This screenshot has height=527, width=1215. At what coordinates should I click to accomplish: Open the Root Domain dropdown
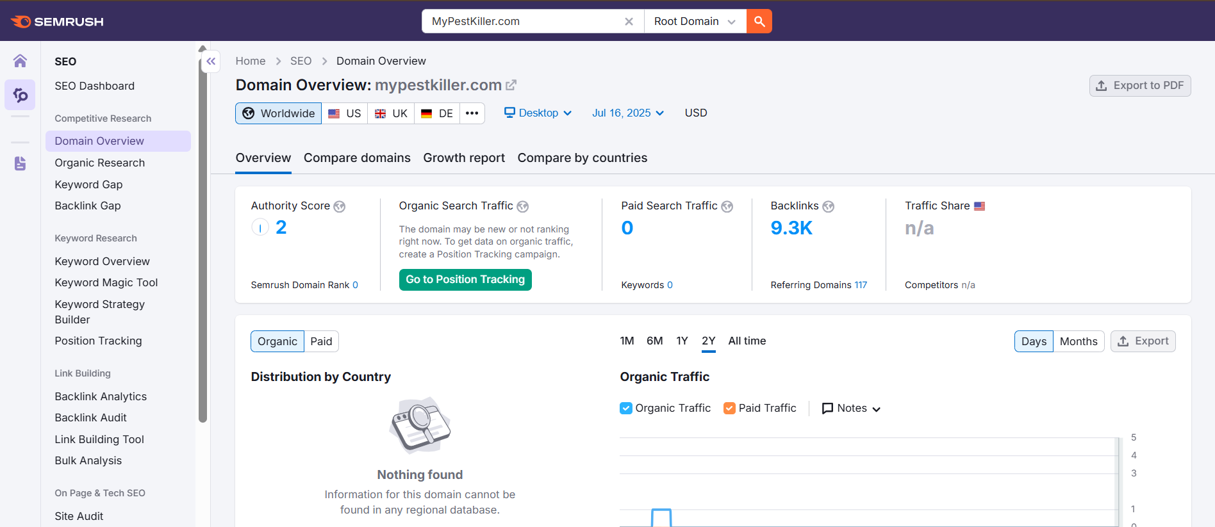[695, 21]
